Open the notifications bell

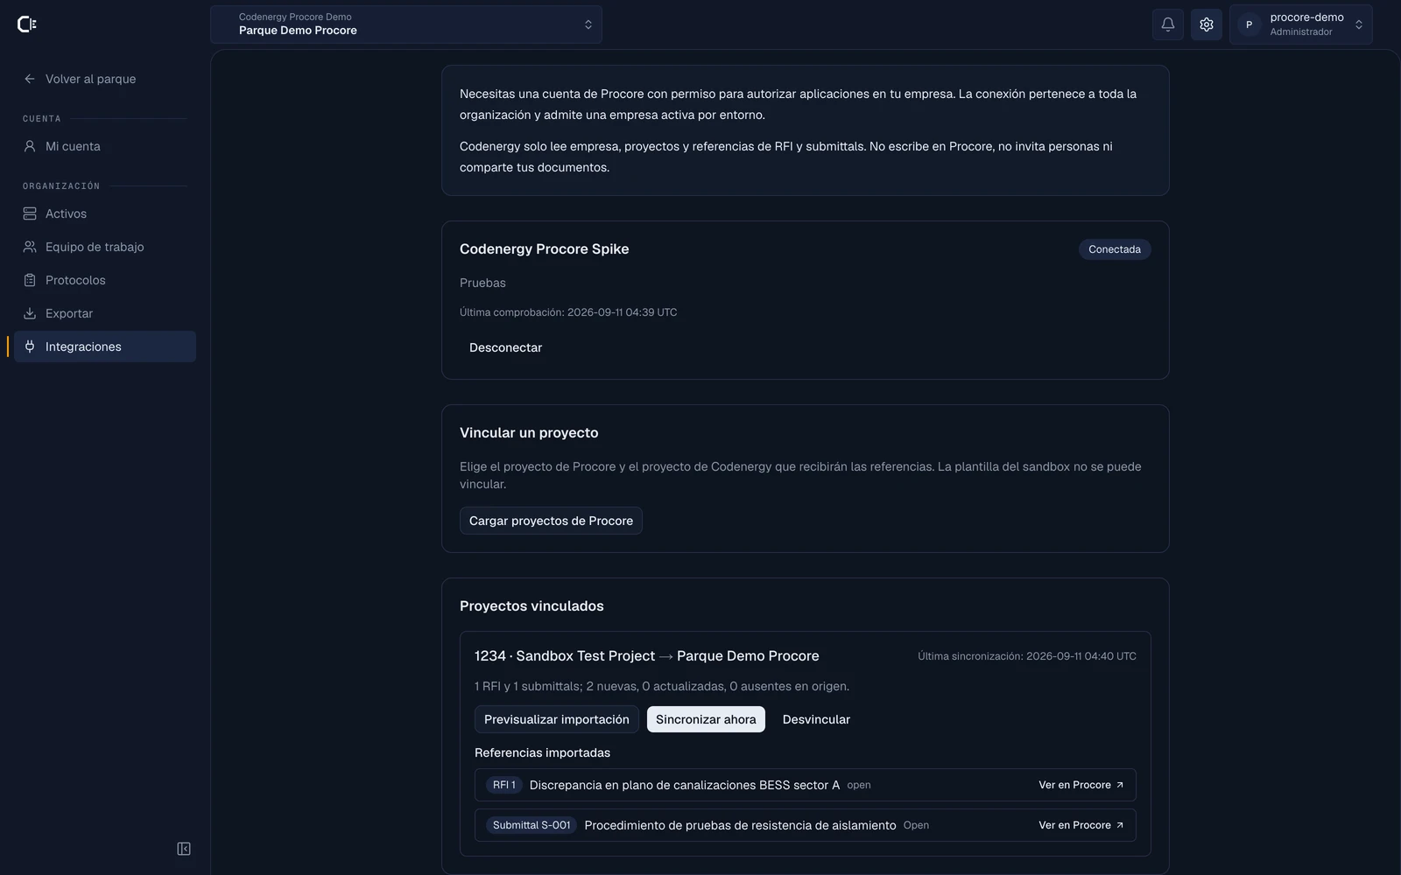1168,24
